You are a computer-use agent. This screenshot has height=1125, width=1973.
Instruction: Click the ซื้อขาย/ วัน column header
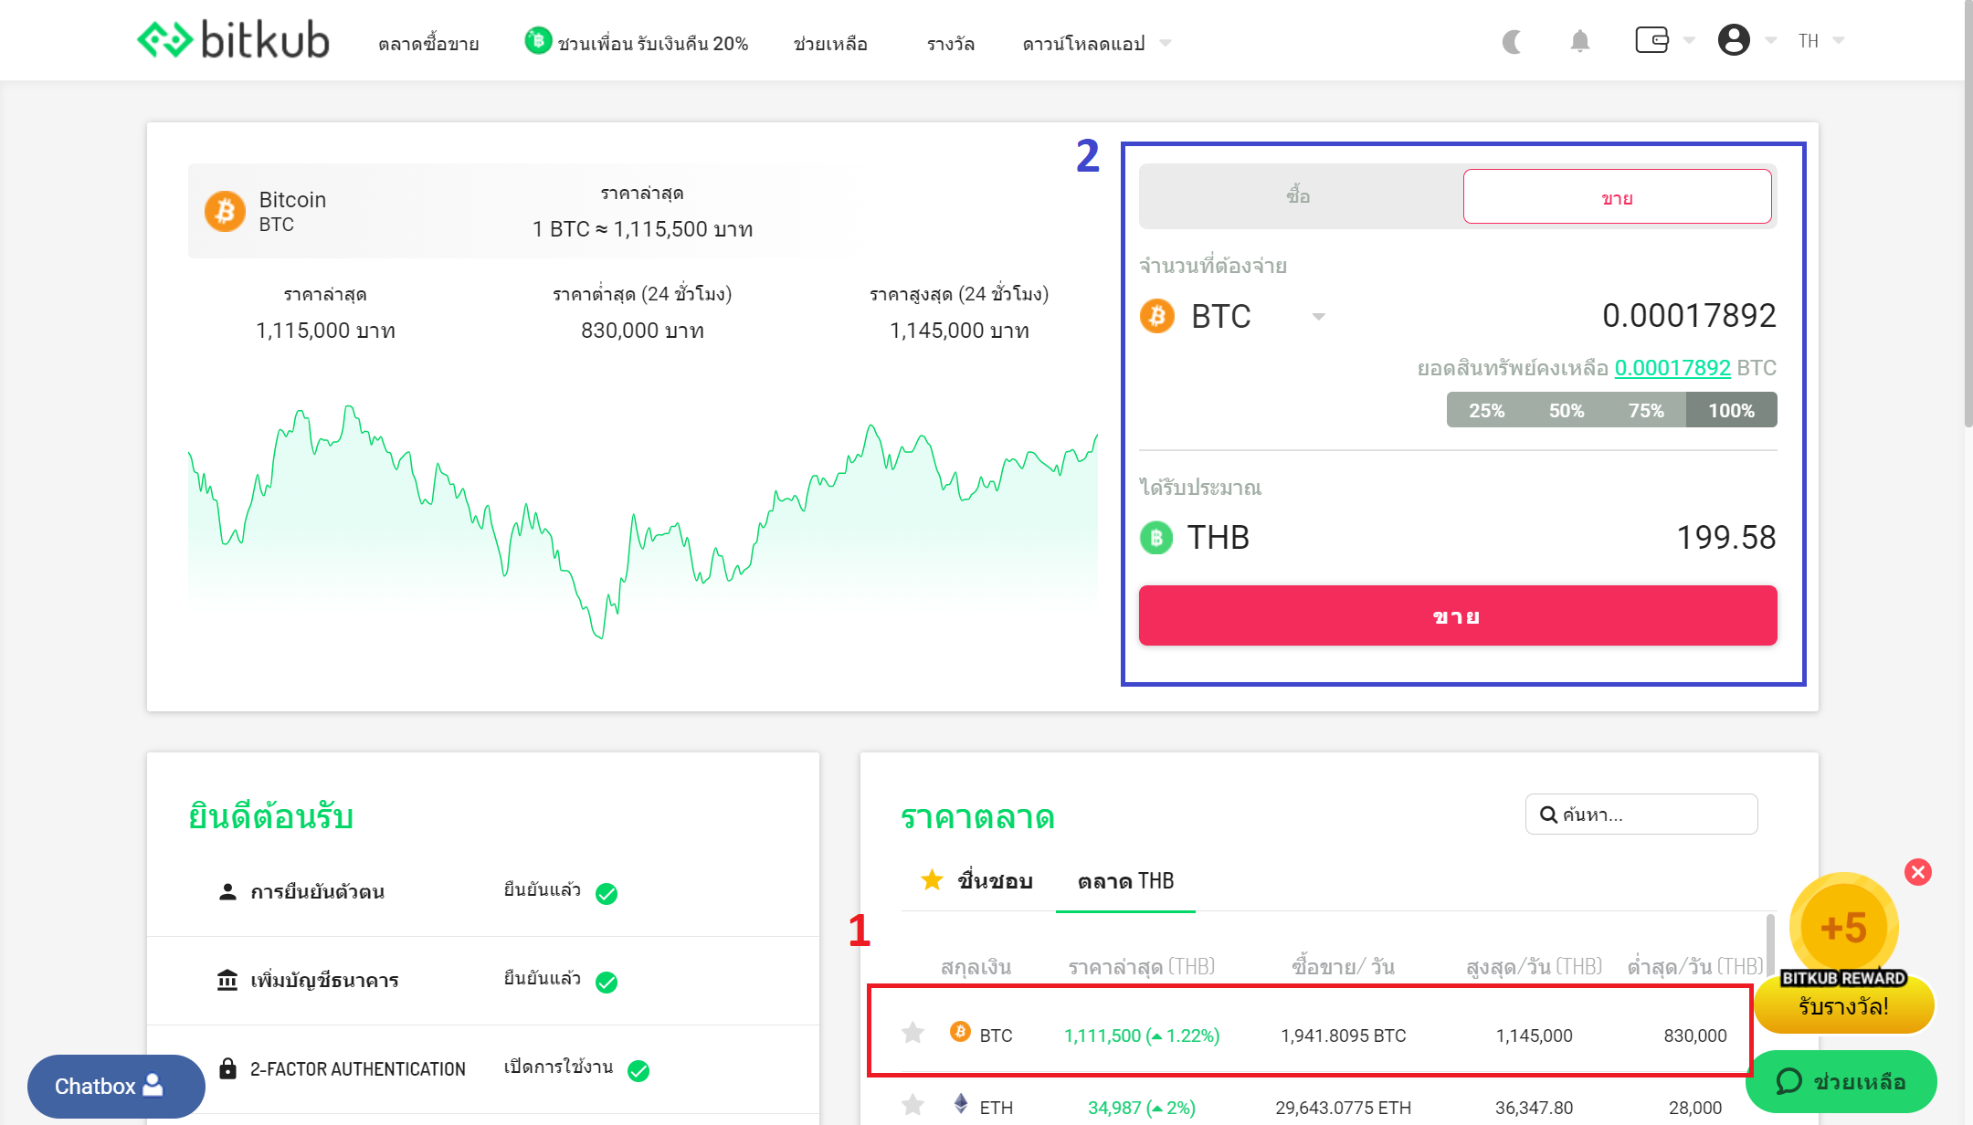pos(1343,966)
